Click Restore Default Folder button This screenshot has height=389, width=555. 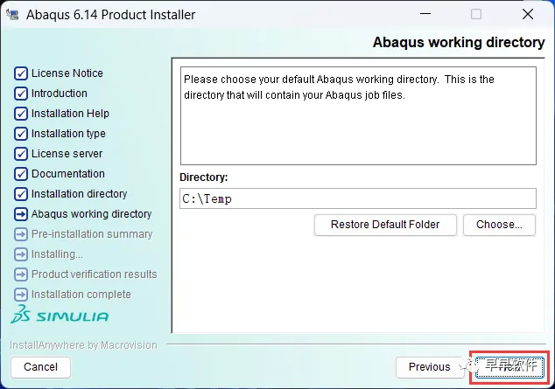[x=385, y=225]
